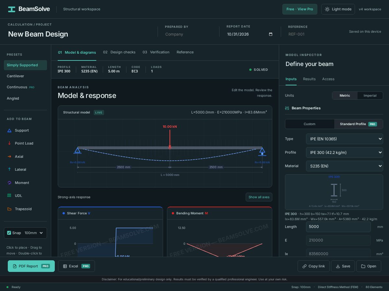Viewport: 389px width, 291px height.
Task: Select the UDL load icon
Action: pyautogui.click(x=9, y=196)
